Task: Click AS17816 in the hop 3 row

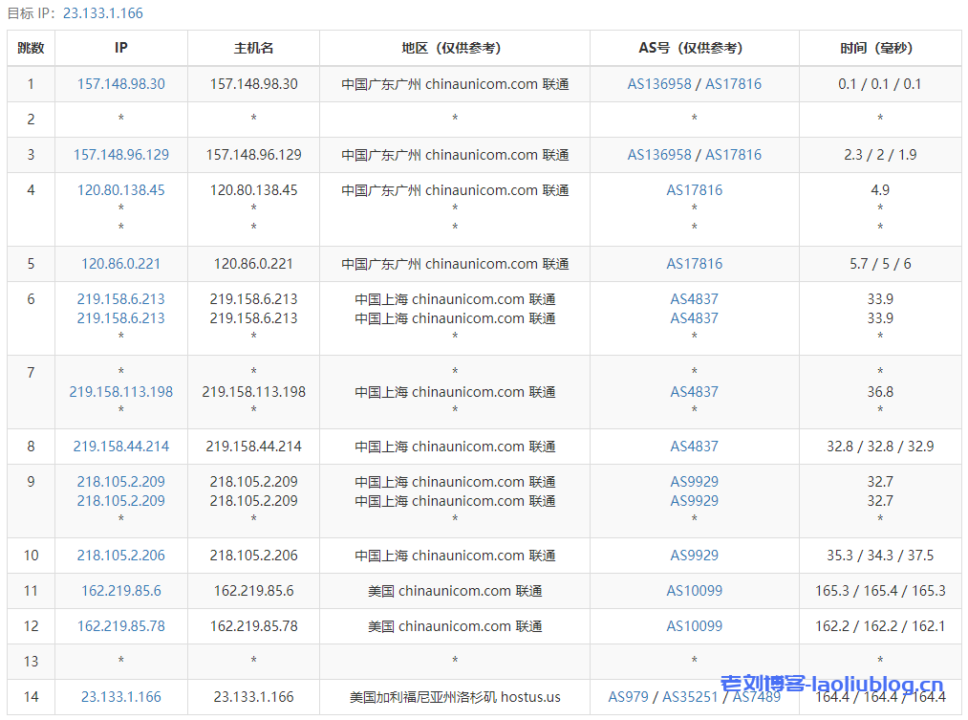Action: pyautogui.click(x=733, y=155)
